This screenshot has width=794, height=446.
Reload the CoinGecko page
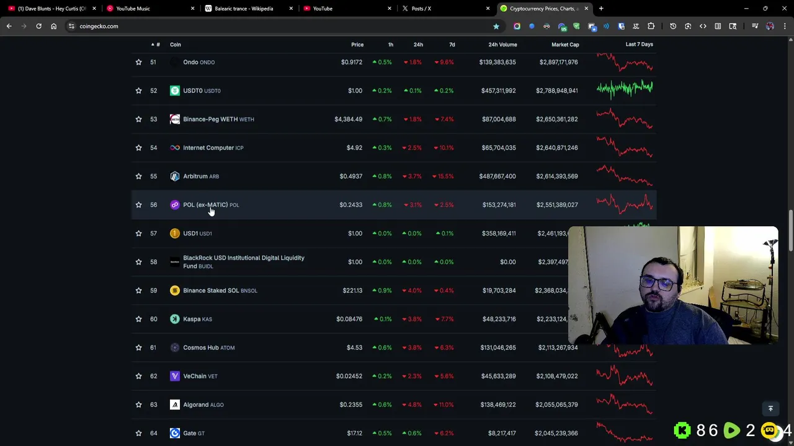[x=38, y=26]
